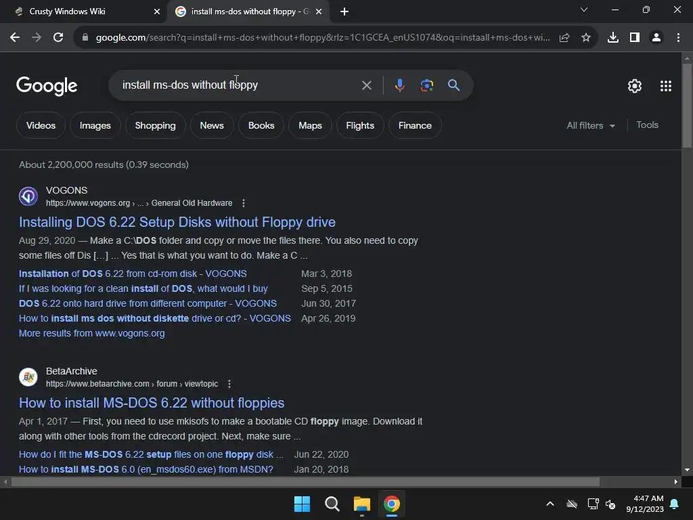Screen dimensions: 693x520
Task: Toggle the Chrome side panel icon
Action: pos(635,38)
